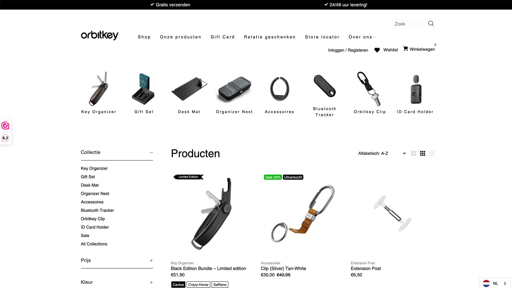Viewport: 512px width, 288px height.
Task: Open the Organizer Nest collection link
Action: 95,194
